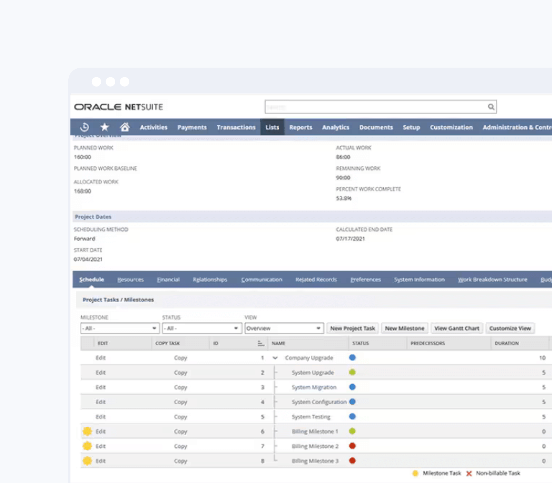Copy the System Upgrade task
This screenshot has width=552, height=483.
tap(180, 373)
